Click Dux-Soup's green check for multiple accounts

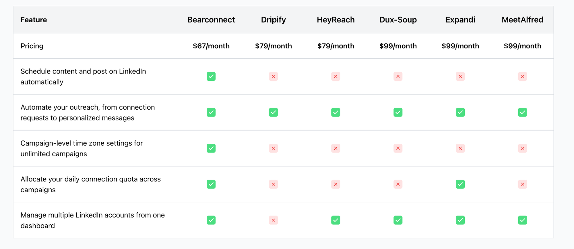click(x=398, y=220)
